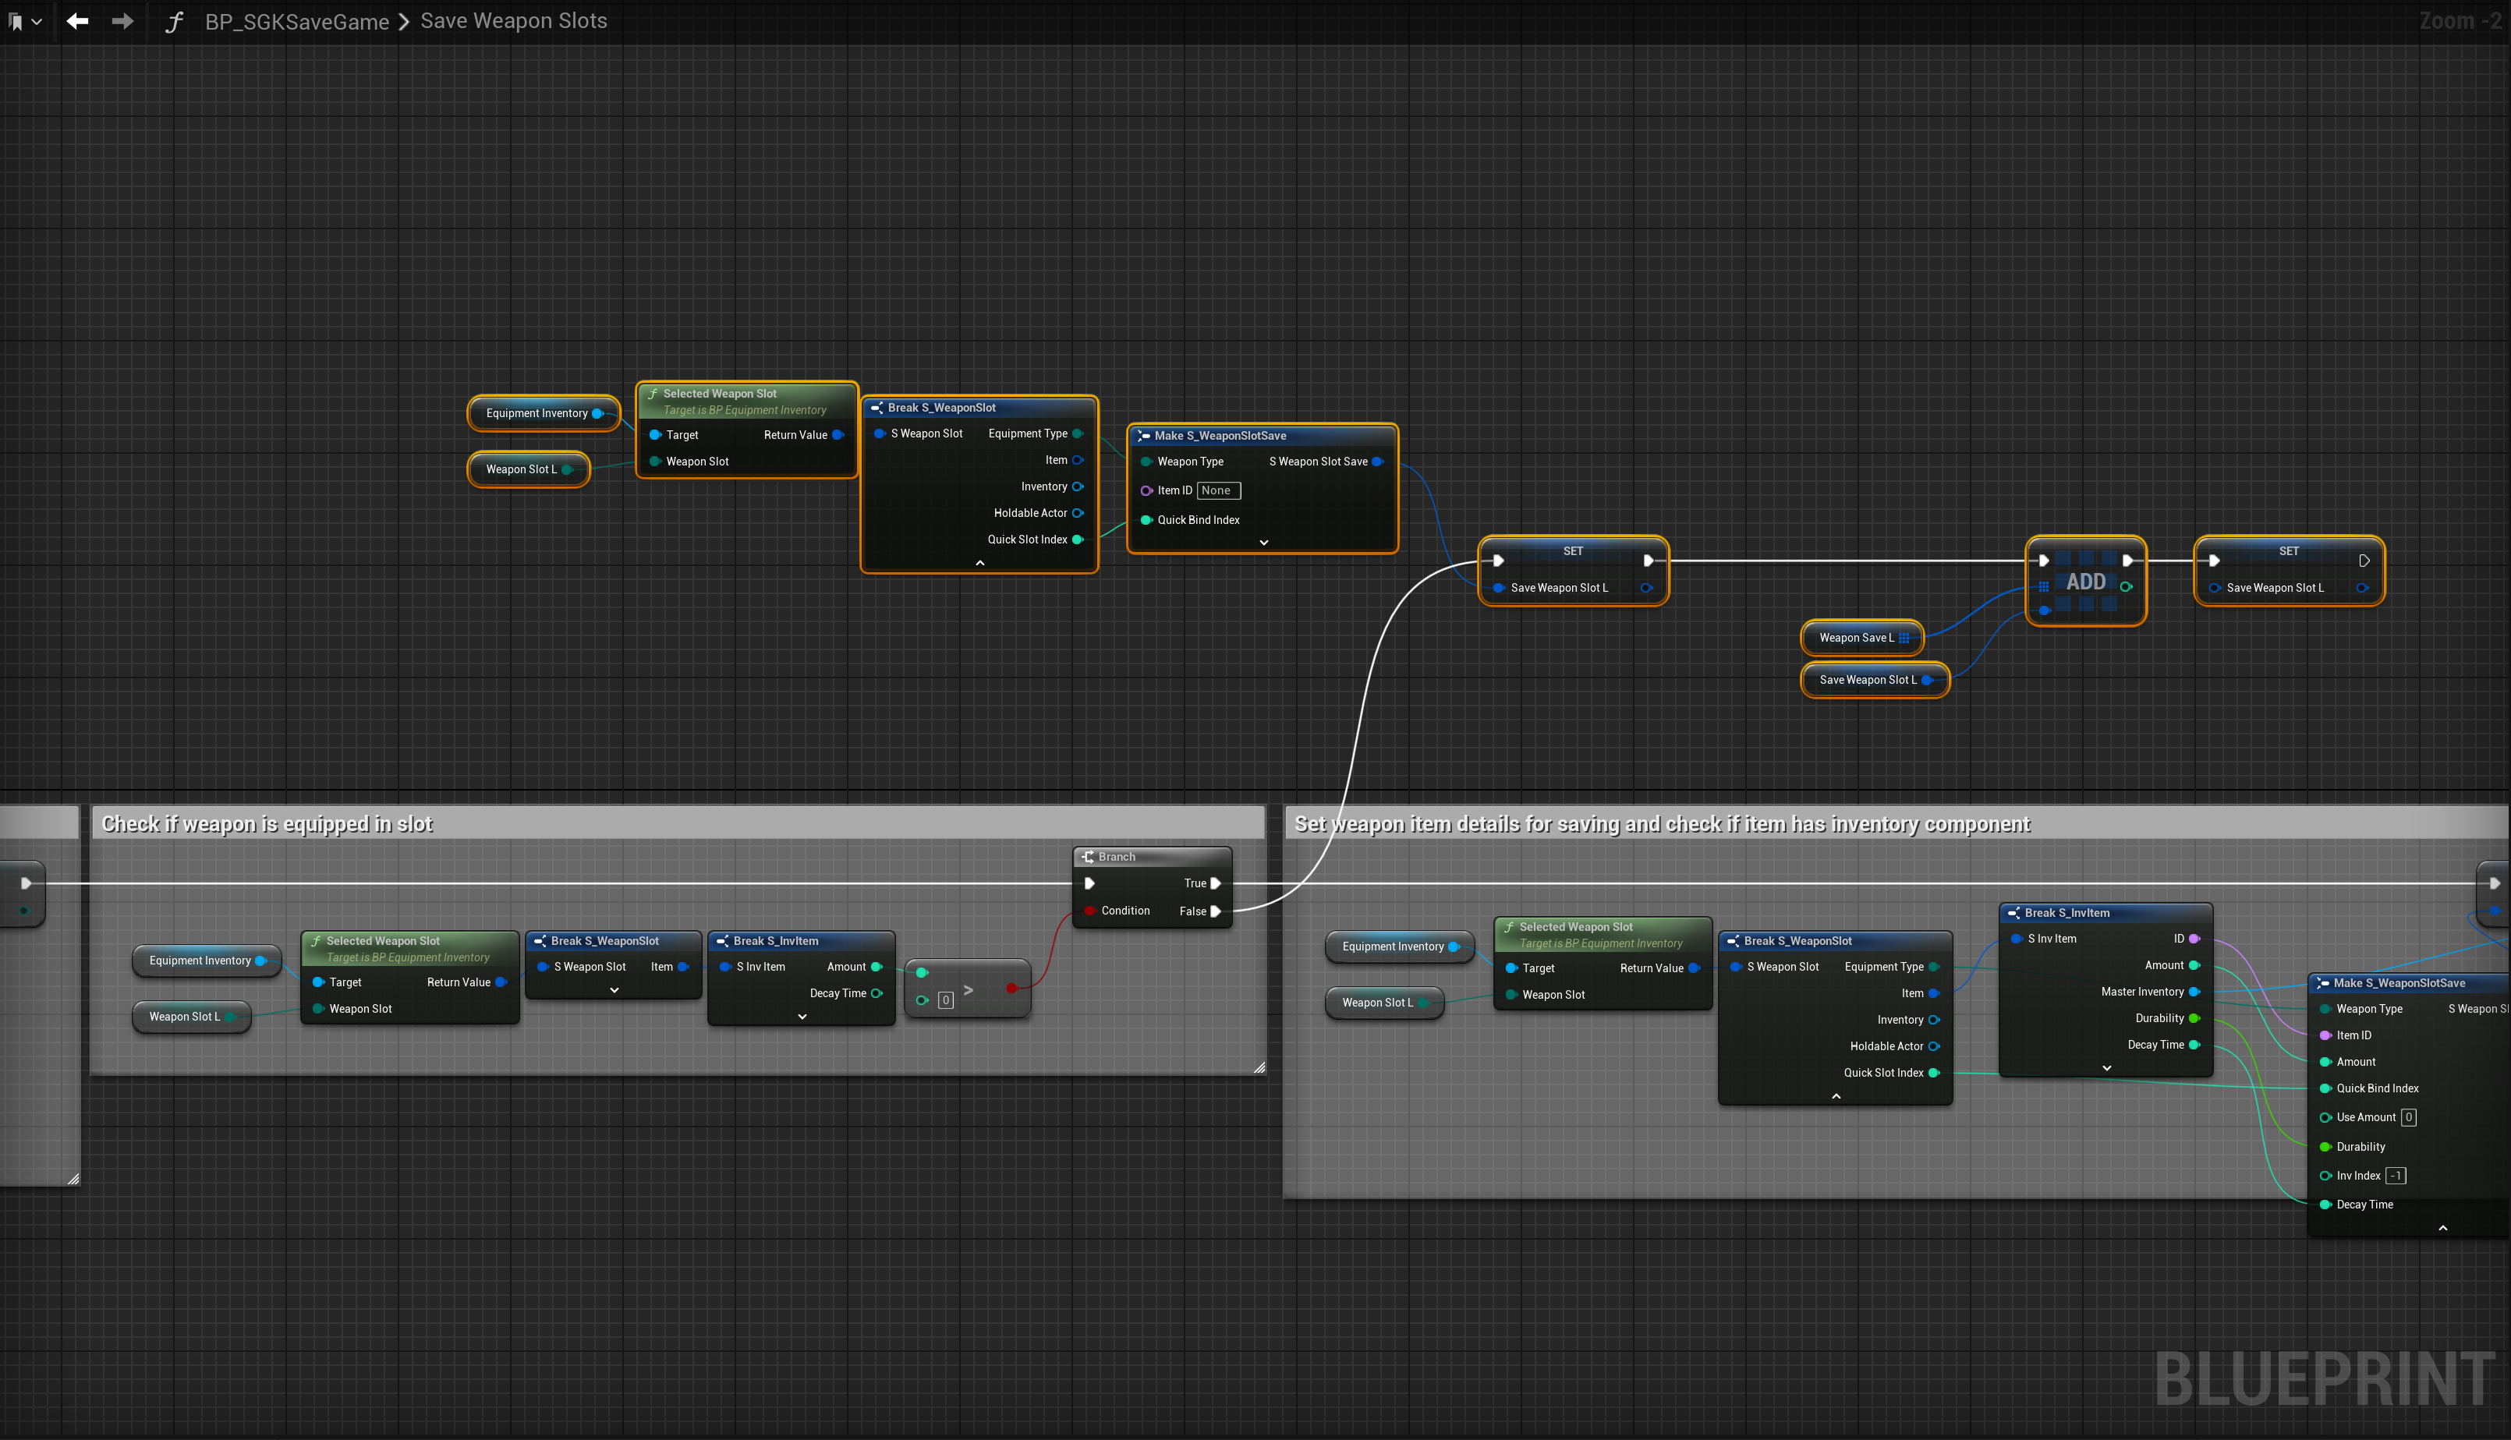
Task: Expand the Break S_InvItem node in the equipped-check comment
Action: click(x=802, y=1016)
